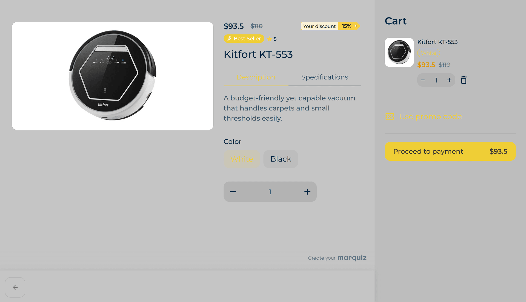Open the Create your marquiz link
This screenshot has width=526, height=302.
(x=337, y=258)
